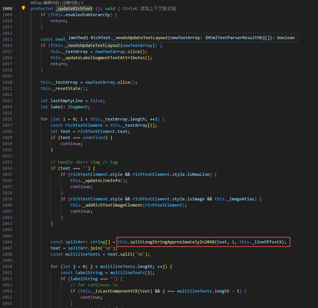Click the Trae logo icon in the code lens
Screen dimensions: 318x308
coord(33,3)
